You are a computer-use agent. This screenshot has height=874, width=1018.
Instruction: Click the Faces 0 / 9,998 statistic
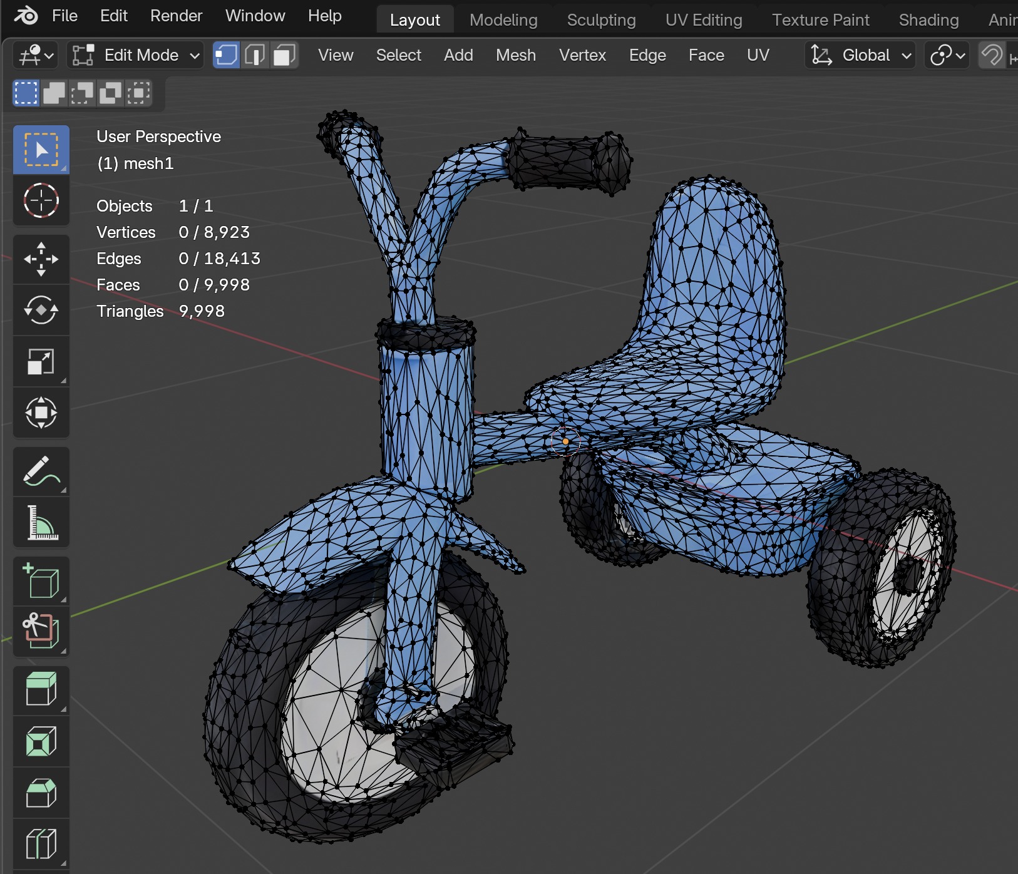[173, 285]
